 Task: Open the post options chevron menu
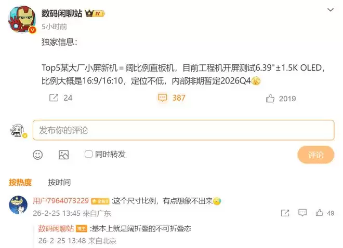[330, 10]
